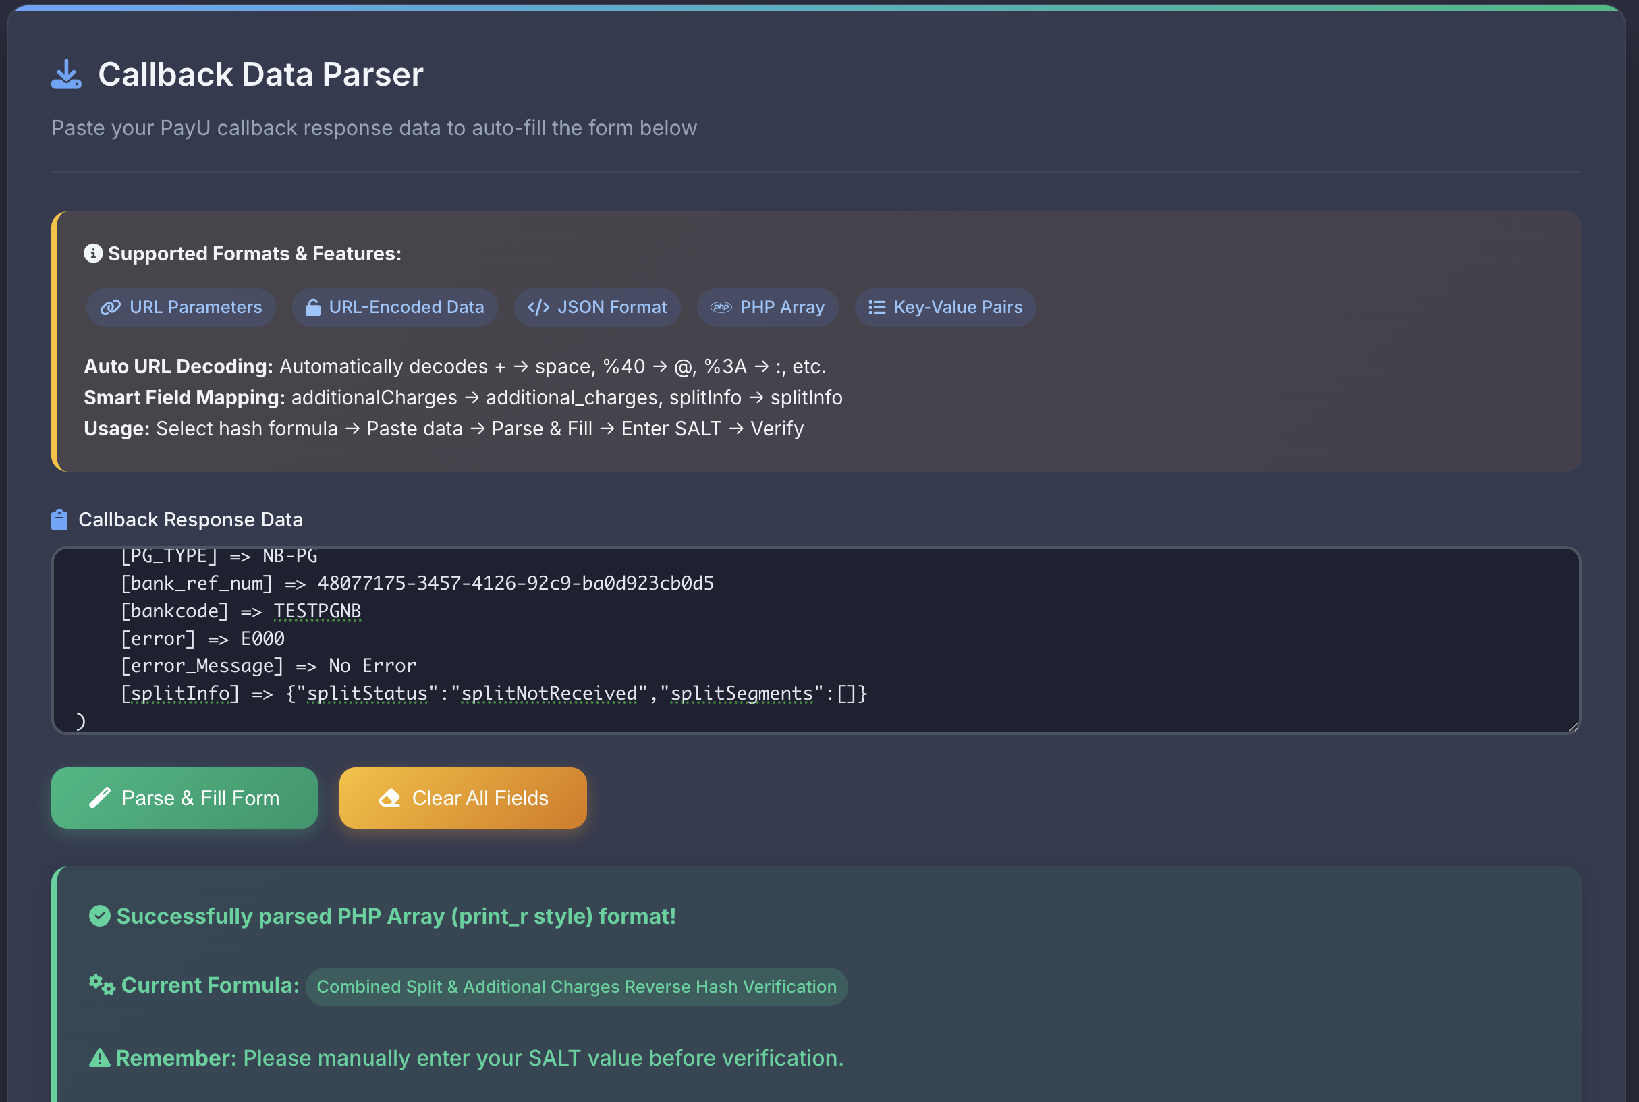Select the Key-Value Pairs format chip
The width and height of the screenshot is (1639, 1102).
pos(945,307)
